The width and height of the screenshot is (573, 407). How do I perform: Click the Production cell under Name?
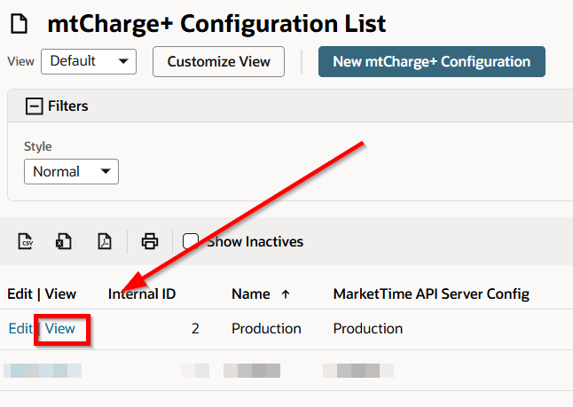[x=266, y=329]
